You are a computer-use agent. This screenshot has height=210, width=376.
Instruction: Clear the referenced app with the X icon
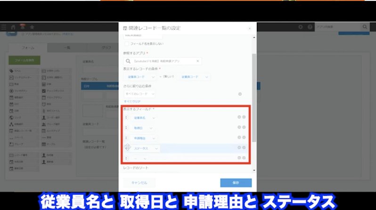197,61
